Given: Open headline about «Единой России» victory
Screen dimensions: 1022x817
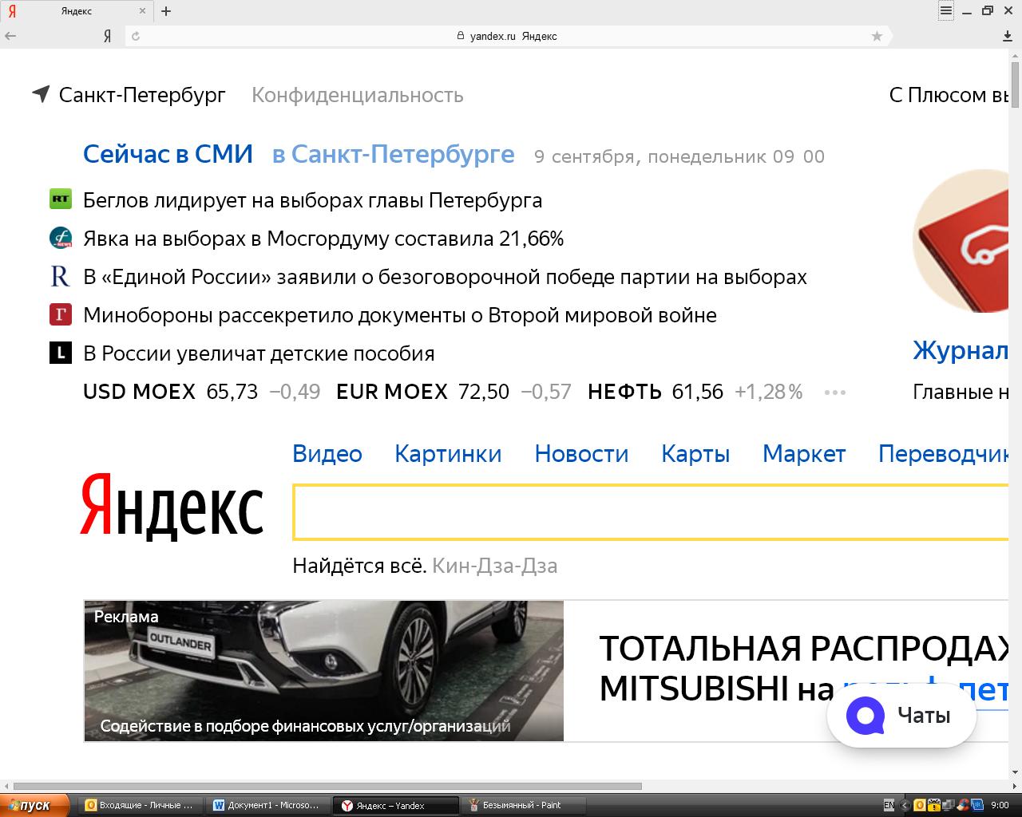Looking at the screenshot, I should pyautogui.click(x=445, y=276).
